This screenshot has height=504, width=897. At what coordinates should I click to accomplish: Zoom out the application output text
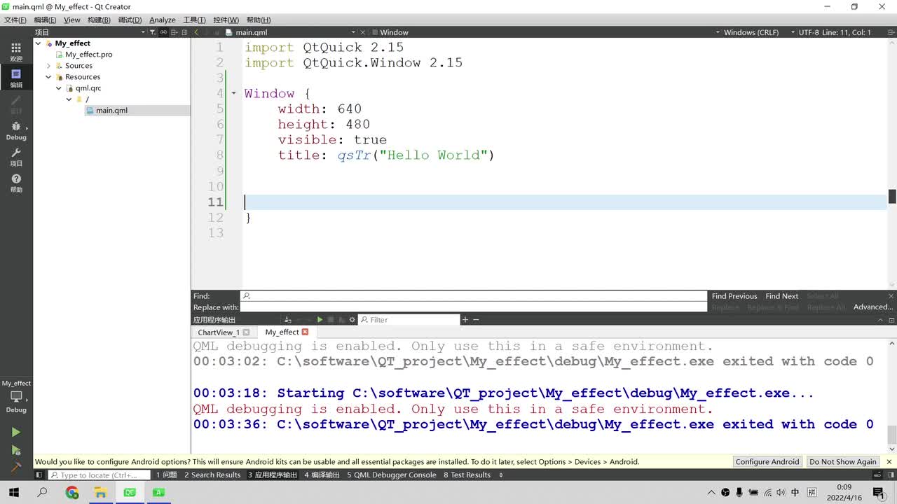point(476,320)
